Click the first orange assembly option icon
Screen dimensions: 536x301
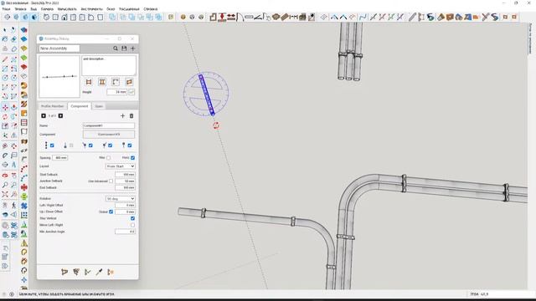click(89, 82)
